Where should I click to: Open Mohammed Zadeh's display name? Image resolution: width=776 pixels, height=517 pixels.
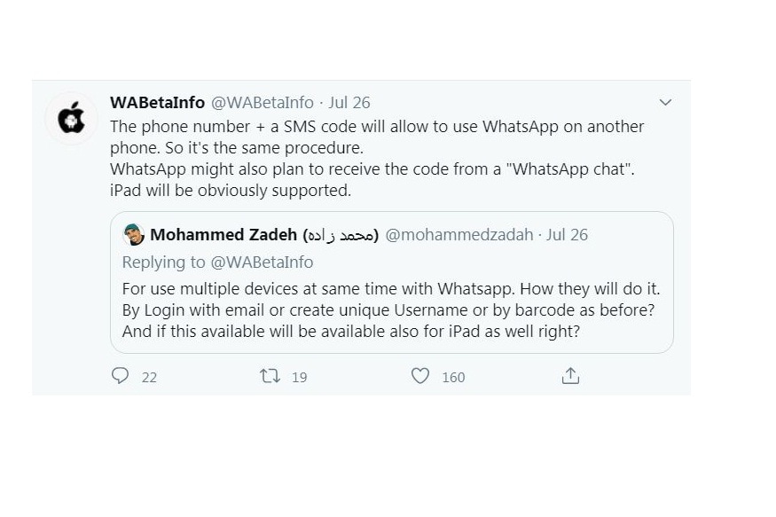pos(264,234)
